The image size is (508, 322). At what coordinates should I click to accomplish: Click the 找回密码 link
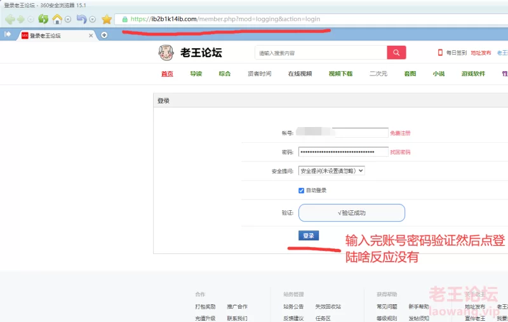400,152
